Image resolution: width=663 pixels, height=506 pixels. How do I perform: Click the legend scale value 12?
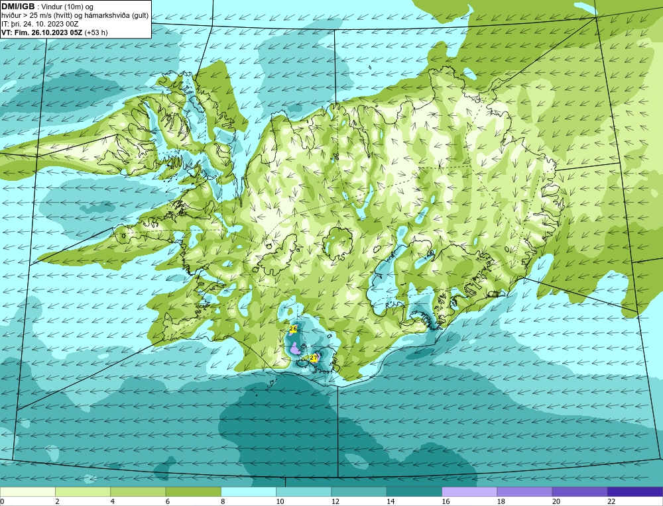pyautogui.click(x=335, y=501)
